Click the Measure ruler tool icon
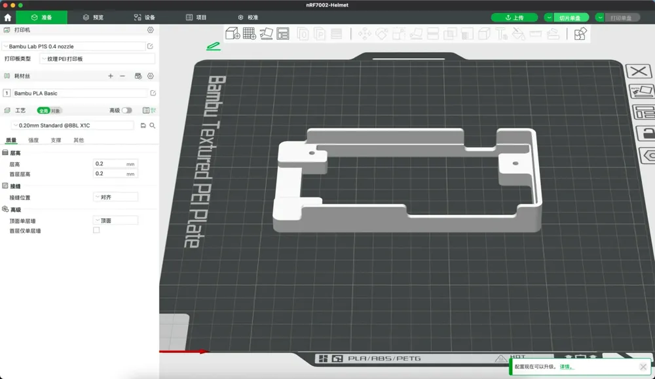 tap(536, 33)
